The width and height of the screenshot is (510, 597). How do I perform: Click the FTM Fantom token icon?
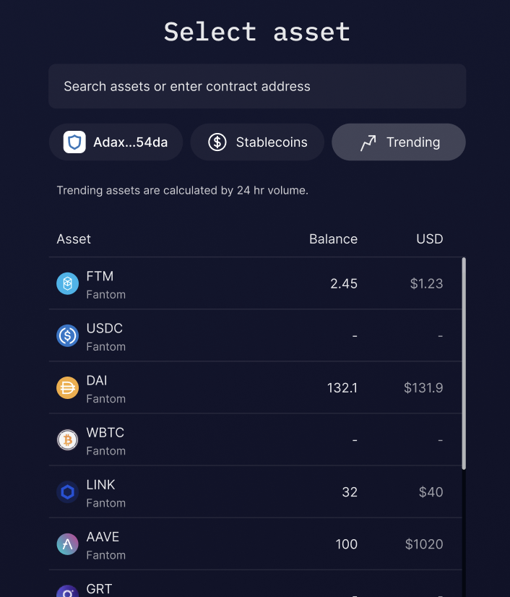coord(67,283)
